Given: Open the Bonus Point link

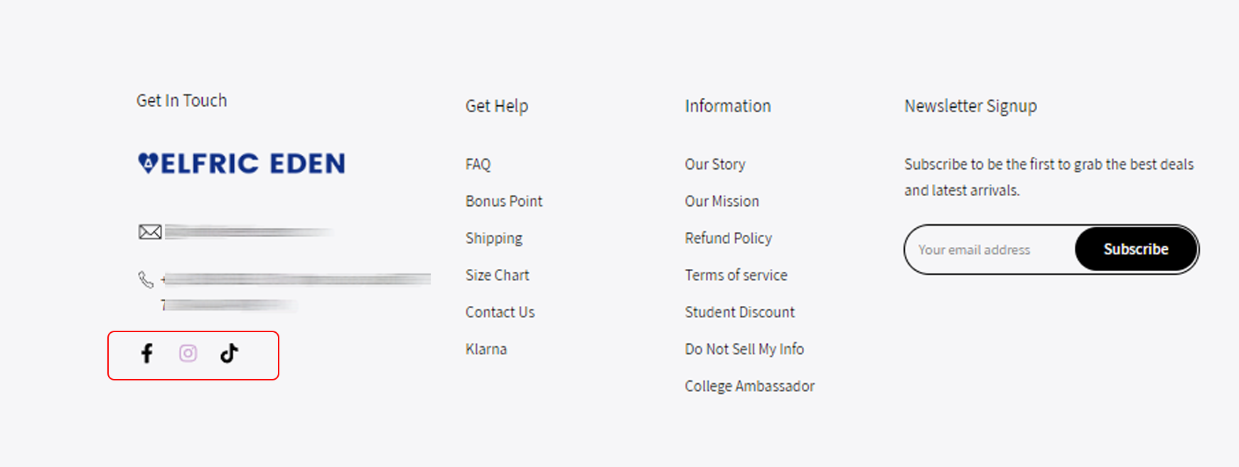Looking at the screenshot, I should click(x=504, y=201).
